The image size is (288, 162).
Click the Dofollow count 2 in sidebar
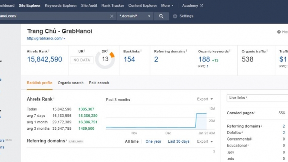[284, 133]
